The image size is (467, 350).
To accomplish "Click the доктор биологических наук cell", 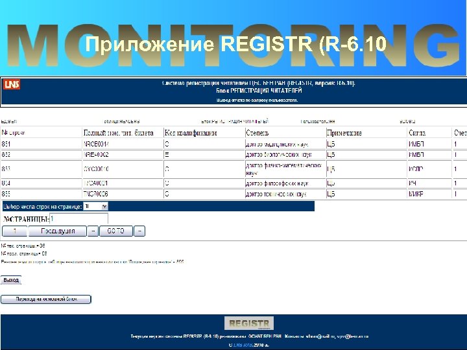I will click(x=285, y=155).
